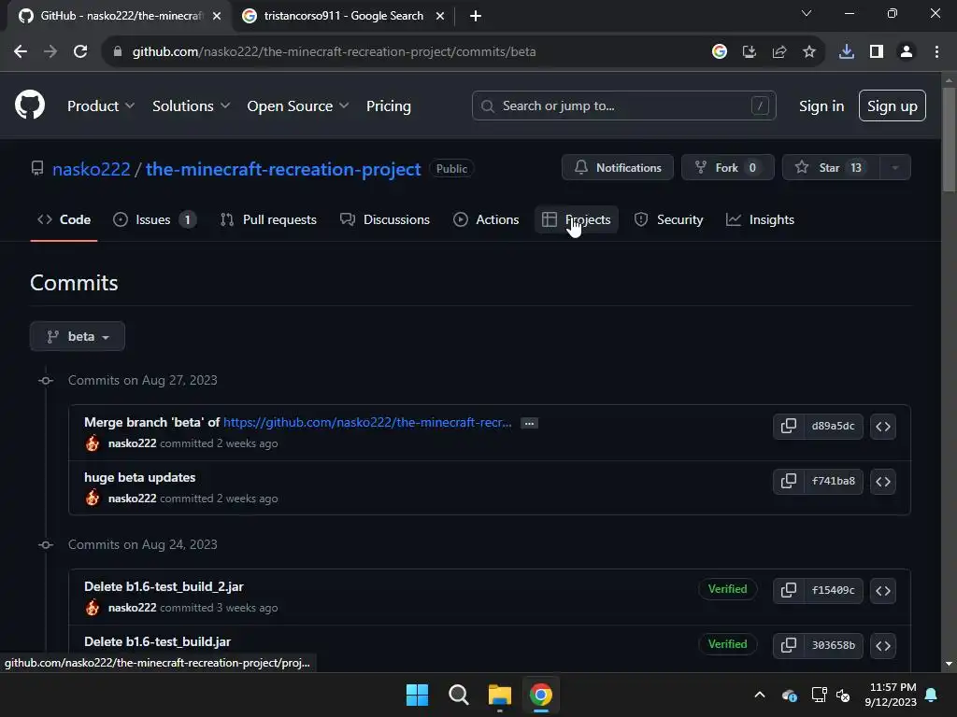Go to the Pricing page
The height and width of the screenshot is (717, 957).
(389, 106)
